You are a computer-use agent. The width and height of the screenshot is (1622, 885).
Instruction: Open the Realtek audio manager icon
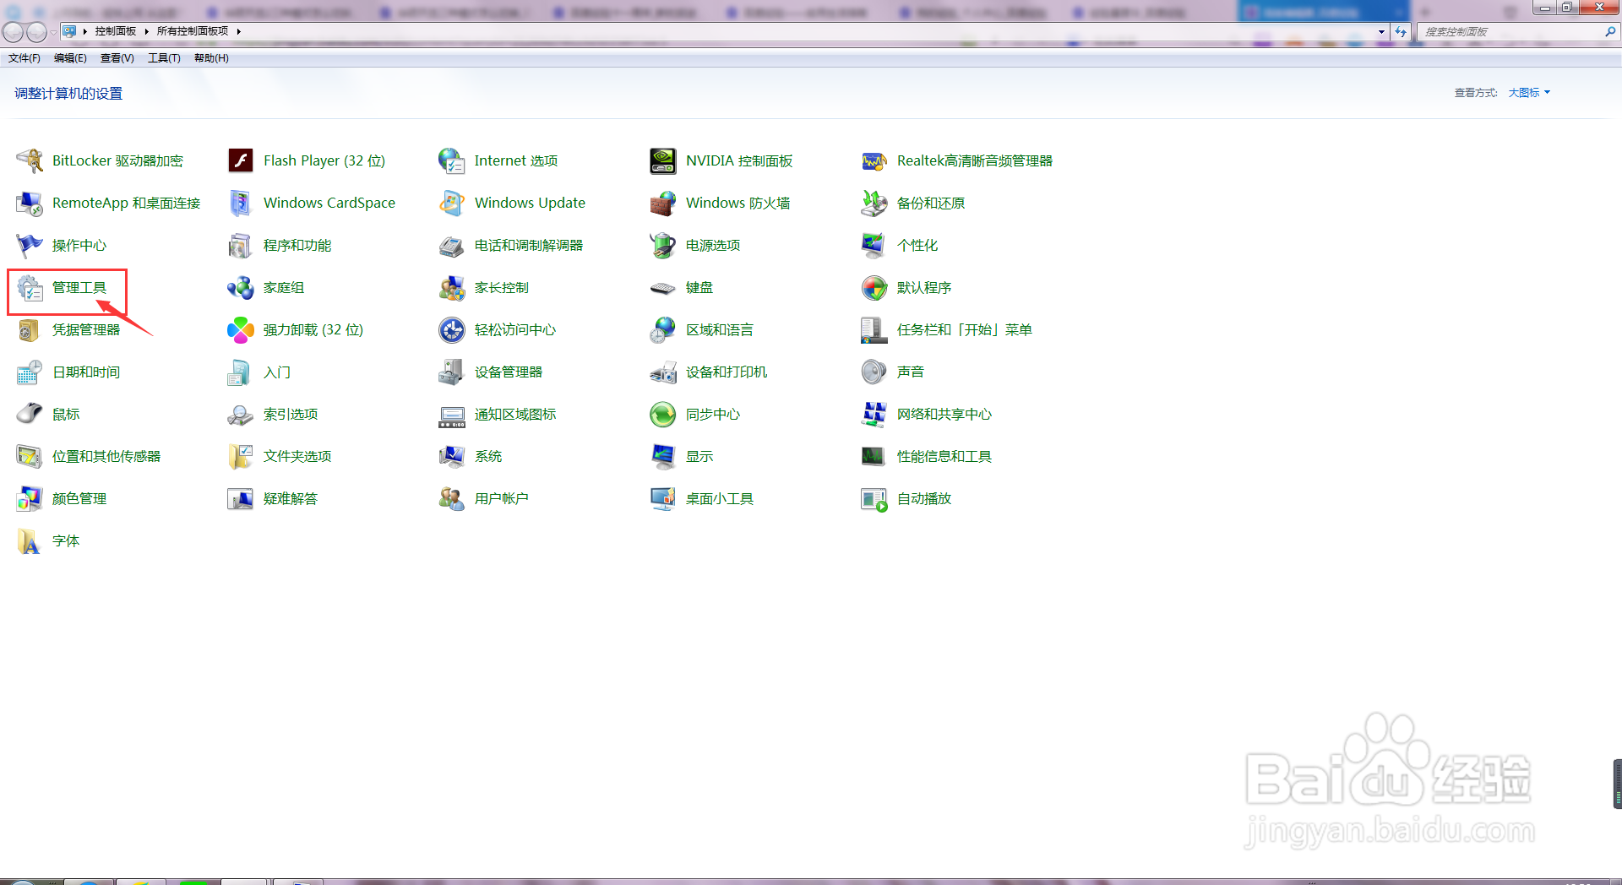pos(874,160)
